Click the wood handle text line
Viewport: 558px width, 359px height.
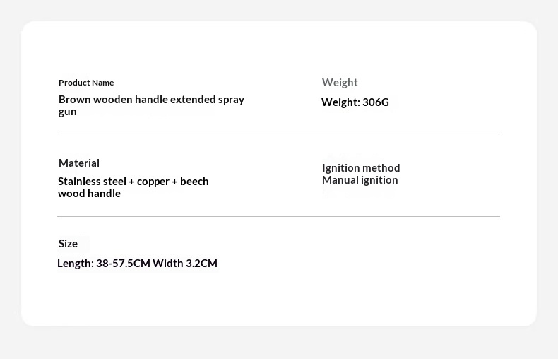point(89,194)
